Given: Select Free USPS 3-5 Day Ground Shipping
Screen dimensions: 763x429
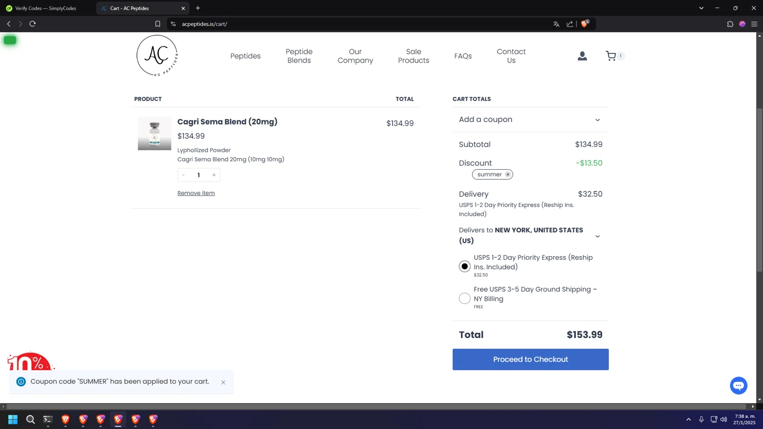Looking at the screenshot, I should (464, 298).
